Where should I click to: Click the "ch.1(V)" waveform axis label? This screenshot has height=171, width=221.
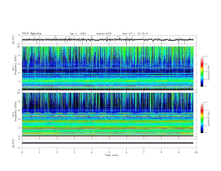pos(13,40)
